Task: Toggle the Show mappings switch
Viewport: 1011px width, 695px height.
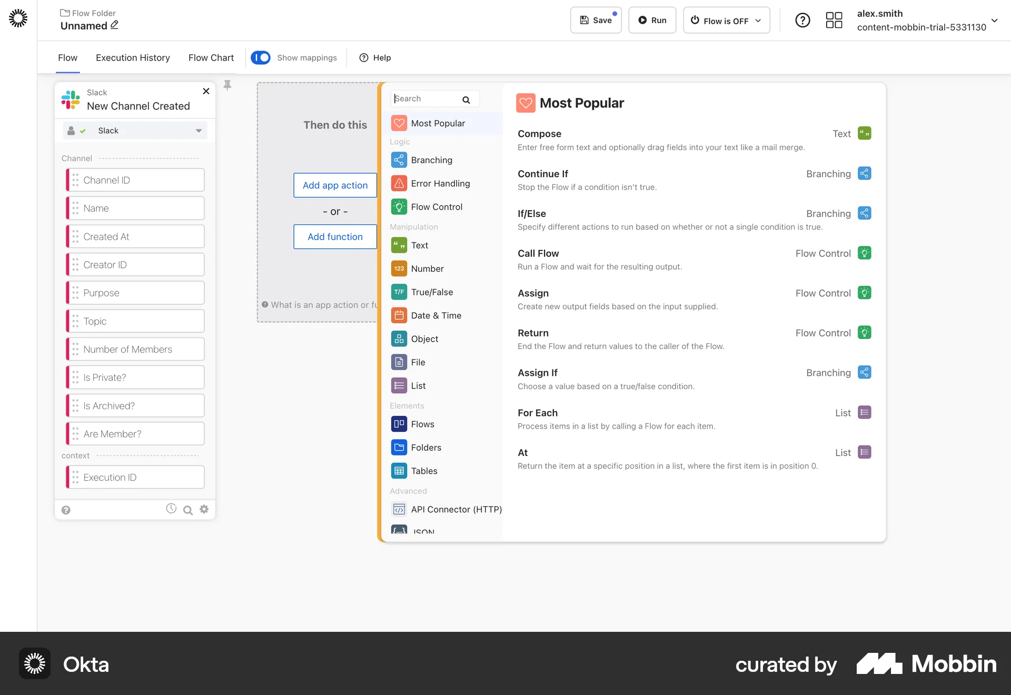Action: [261, 57]
